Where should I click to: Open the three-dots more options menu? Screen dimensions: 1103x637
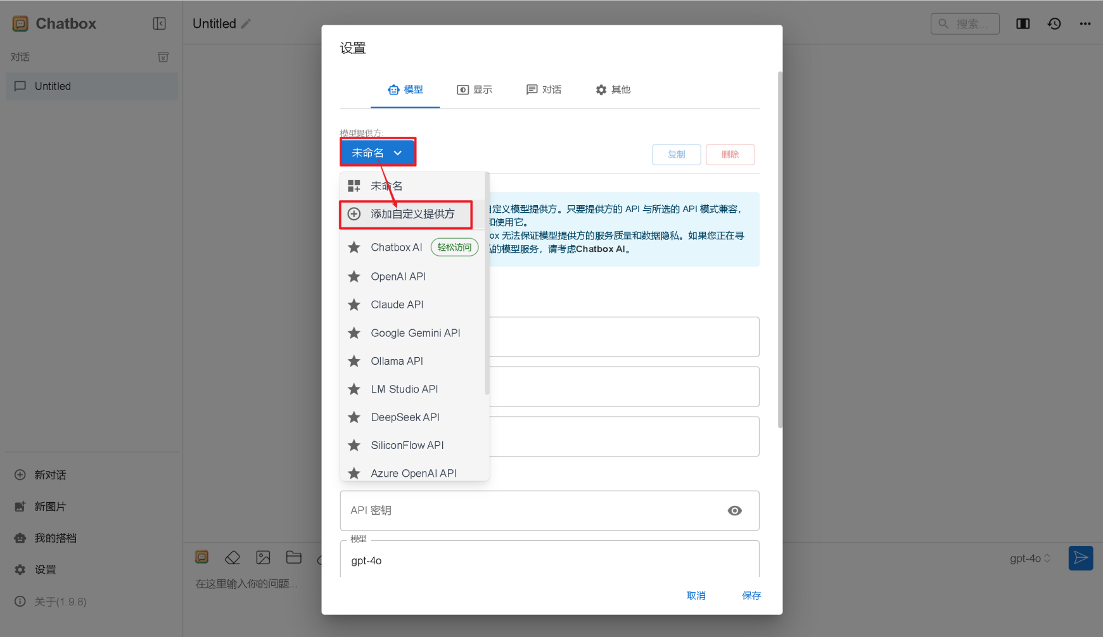point(1085,23)
